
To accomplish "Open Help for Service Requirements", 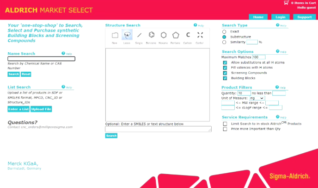I will pyautogui.click(x=281, y=117).
